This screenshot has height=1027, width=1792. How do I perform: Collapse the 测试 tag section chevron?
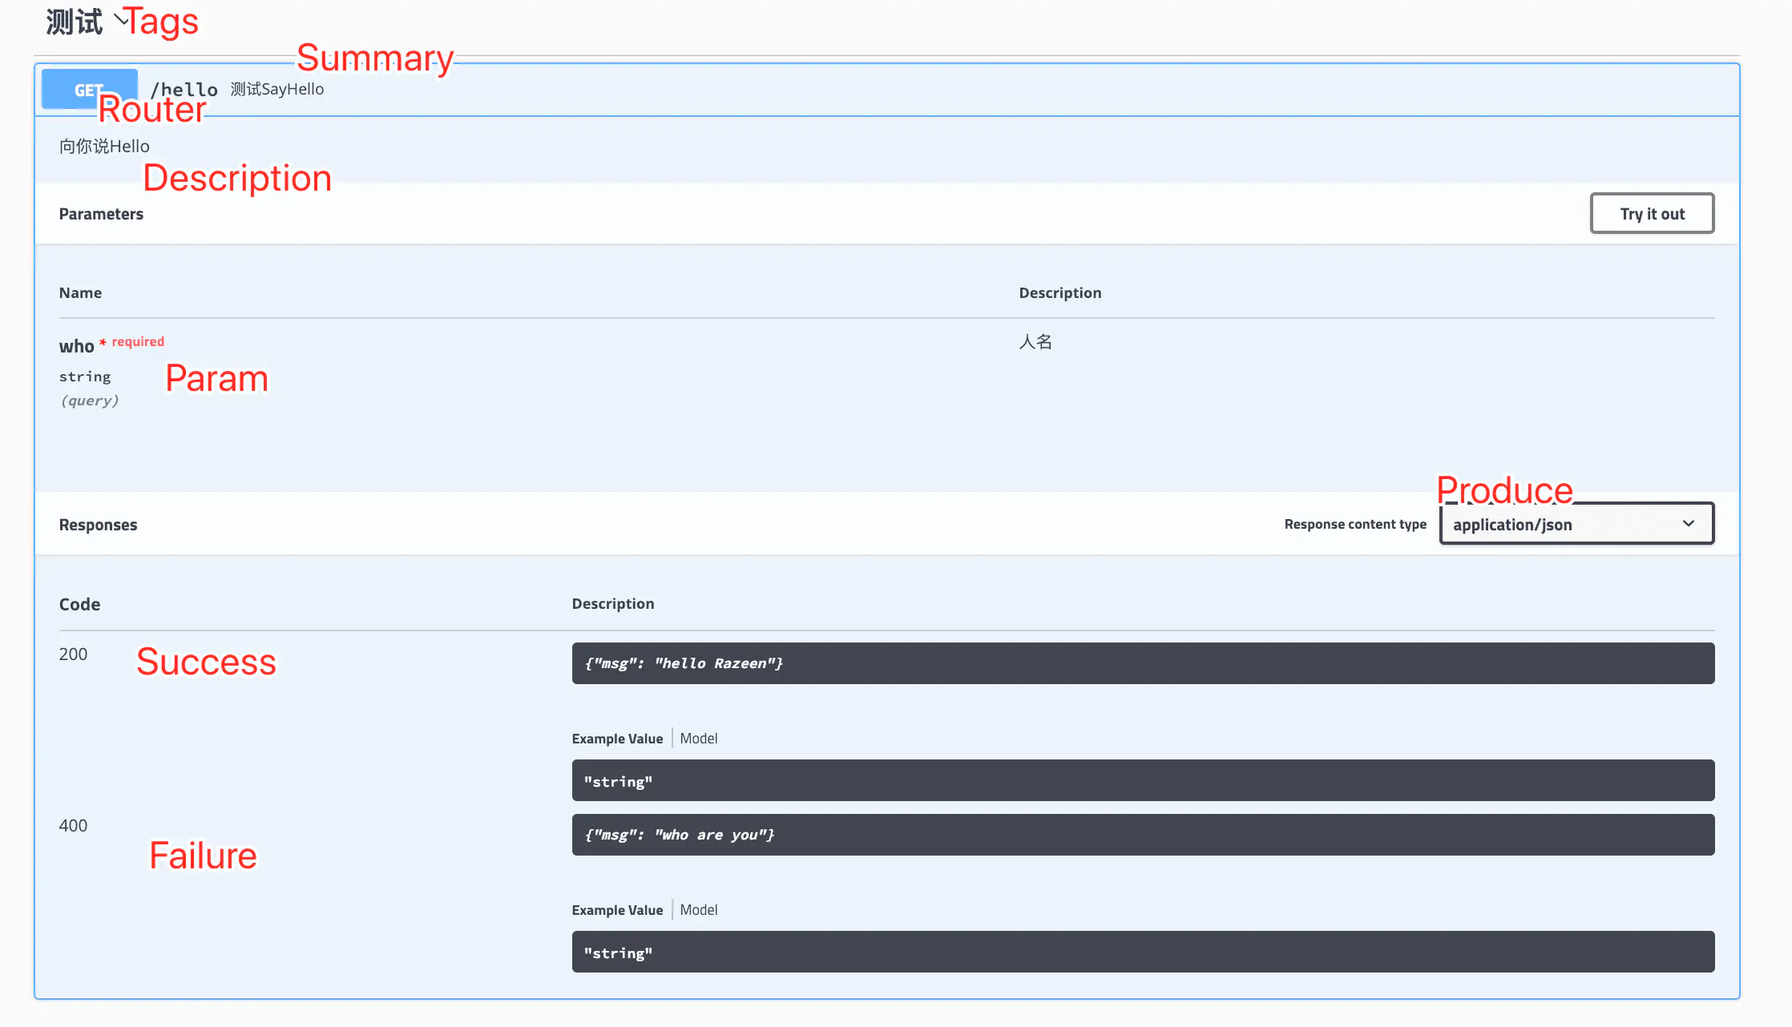coord(120,18)
